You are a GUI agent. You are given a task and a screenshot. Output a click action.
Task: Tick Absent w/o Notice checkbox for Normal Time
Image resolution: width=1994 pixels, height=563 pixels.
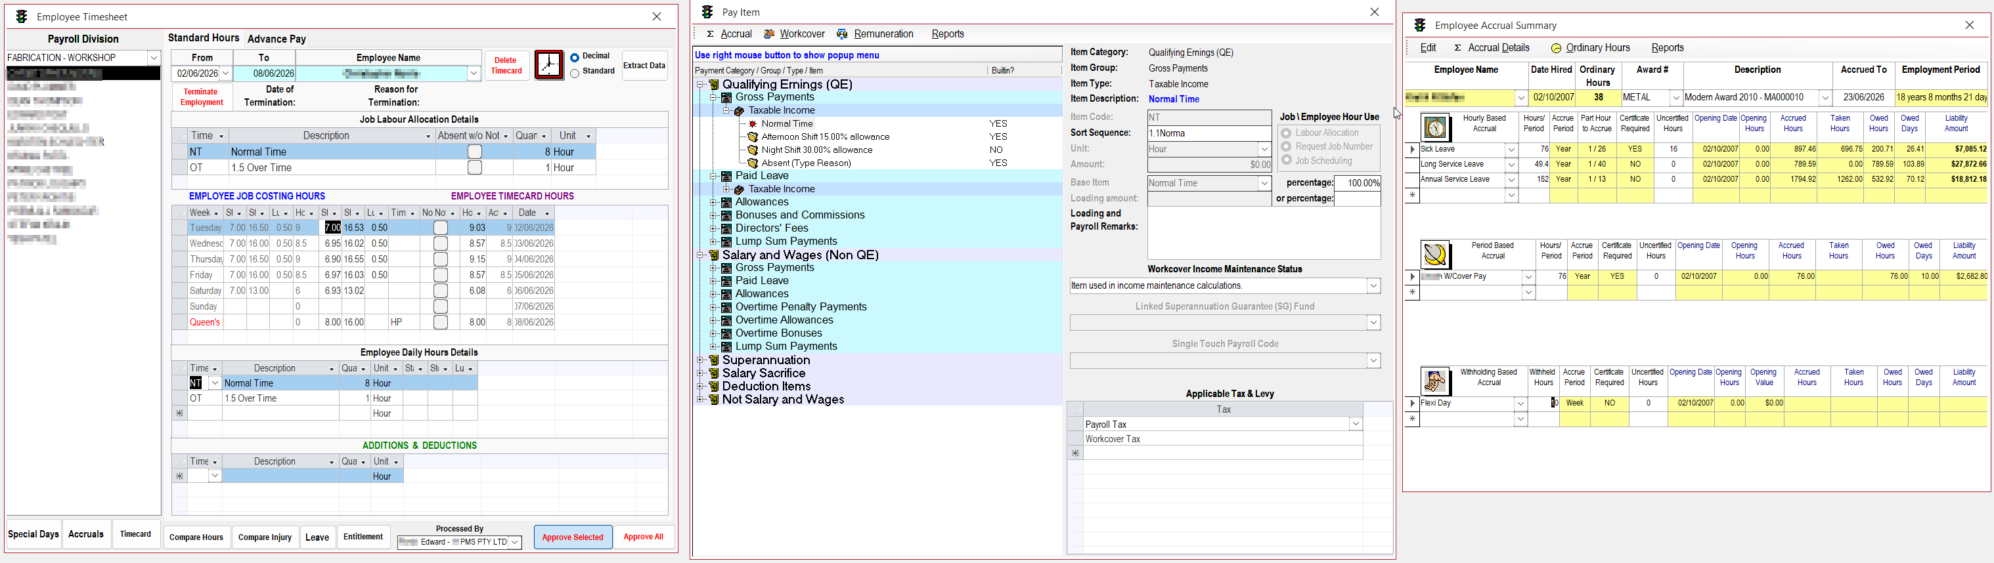[x=474, y=152]
